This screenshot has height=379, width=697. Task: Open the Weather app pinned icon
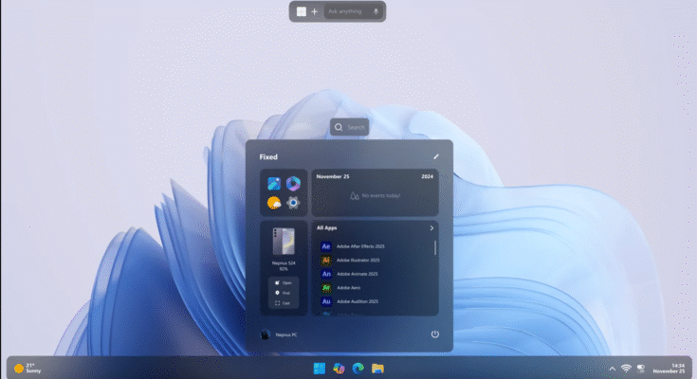[274, 203]
